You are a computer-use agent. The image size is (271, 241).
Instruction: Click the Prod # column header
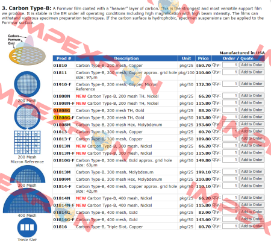click(x=64, y=58)
